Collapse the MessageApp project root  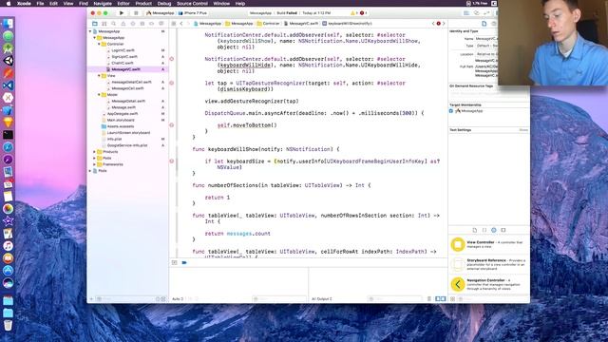tap(90, 31)
